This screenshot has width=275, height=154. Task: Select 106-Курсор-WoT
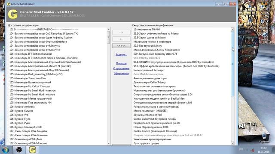tap(19, 115)
